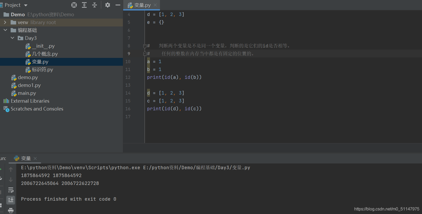Screen dimensions: 422x214
Task: Click the collapse all icon in Project panel
Action: click(x=95, y=5)
